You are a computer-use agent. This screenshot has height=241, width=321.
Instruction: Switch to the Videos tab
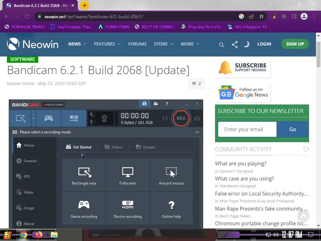[x=113, y=147]
